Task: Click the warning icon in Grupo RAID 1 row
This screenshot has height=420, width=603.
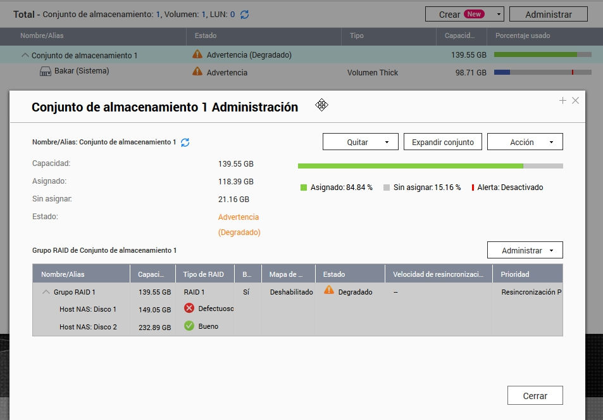Action: tap(328, 290)
